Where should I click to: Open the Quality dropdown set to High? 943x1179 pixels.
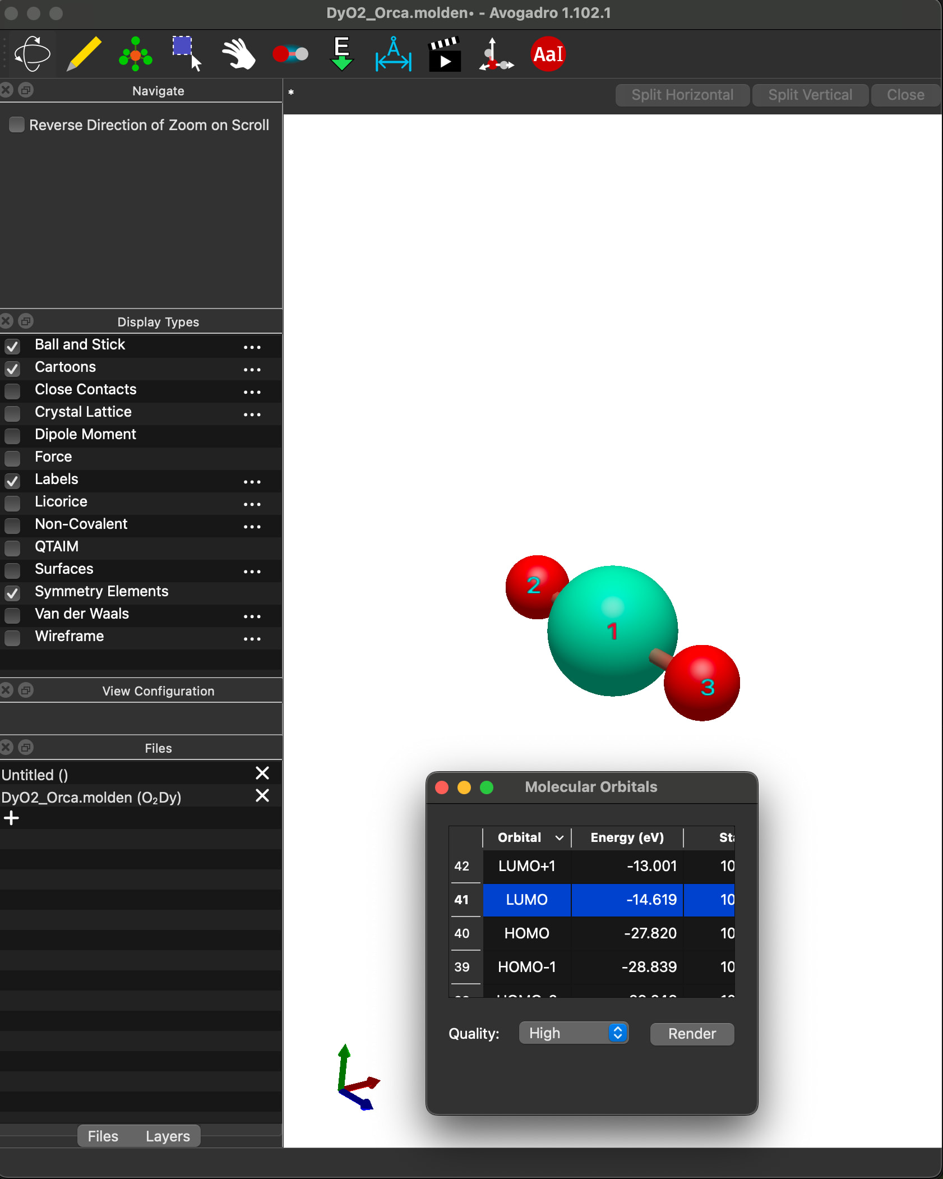point(573,1033)
